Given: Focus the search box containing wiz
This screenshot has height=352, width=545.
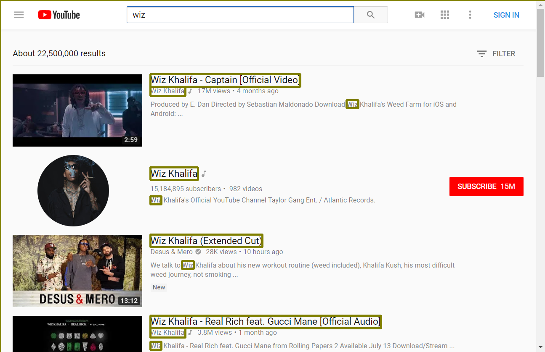Looking at the screenshot, I should coord(240,15).
